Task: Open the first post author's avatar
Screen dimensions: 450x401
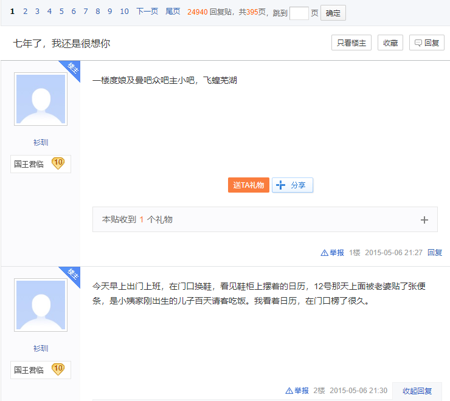Action: pos(41,100)
